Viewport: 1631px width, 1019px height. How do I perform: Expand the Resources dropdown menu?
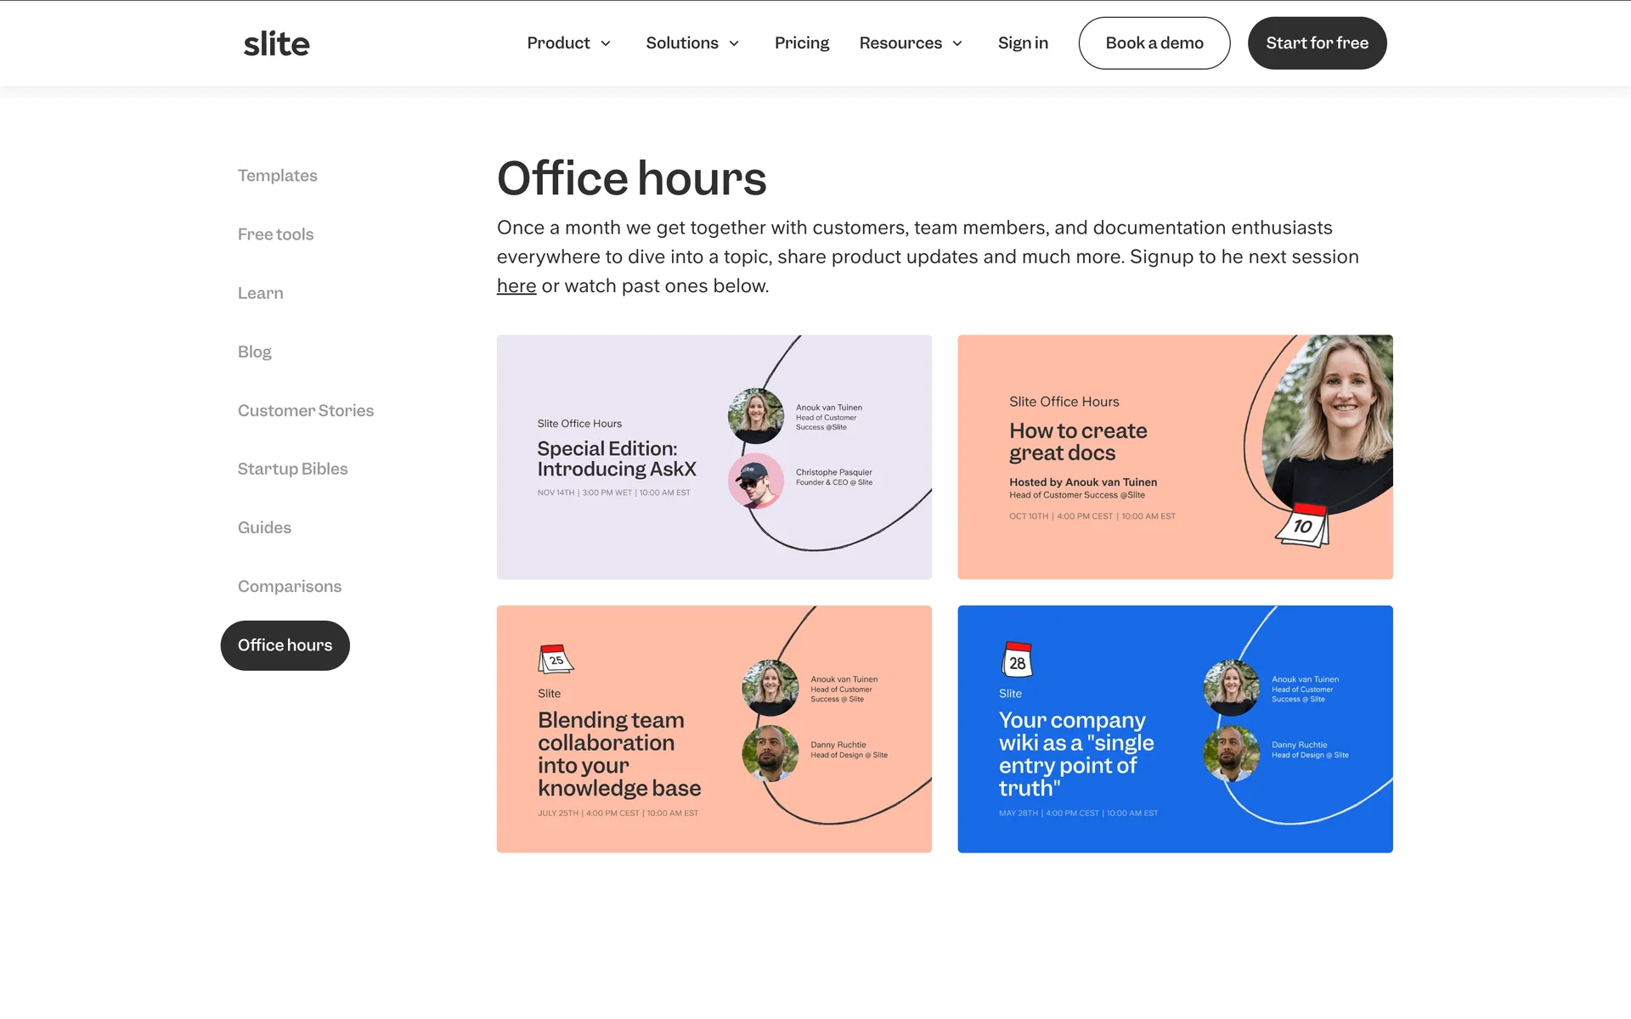coord(911,43)
